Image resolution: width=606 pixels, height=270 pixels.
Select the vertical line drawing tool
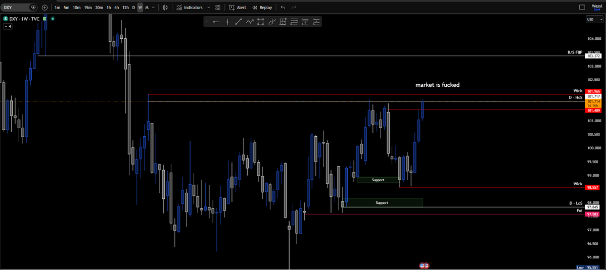[x=227, y=22]
